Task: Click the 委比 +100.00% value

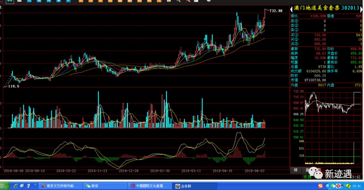Action: click(x=318, y=16)
